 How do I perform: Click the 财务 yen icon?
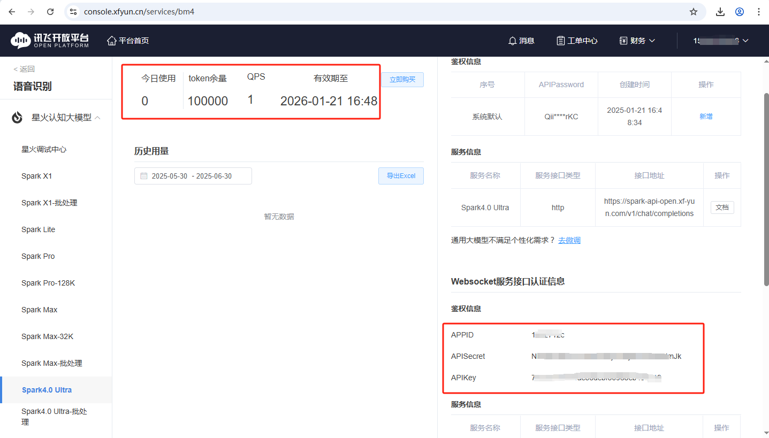623,41
